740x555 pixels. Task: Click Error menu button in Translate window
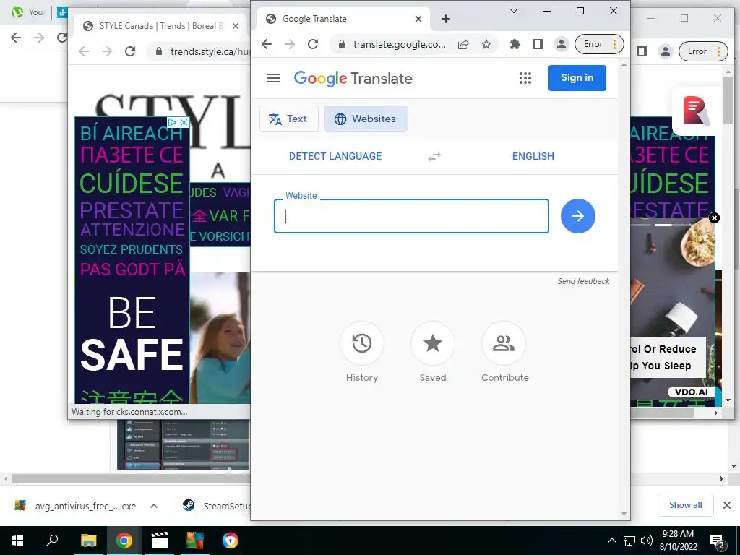tap(599, 44)
